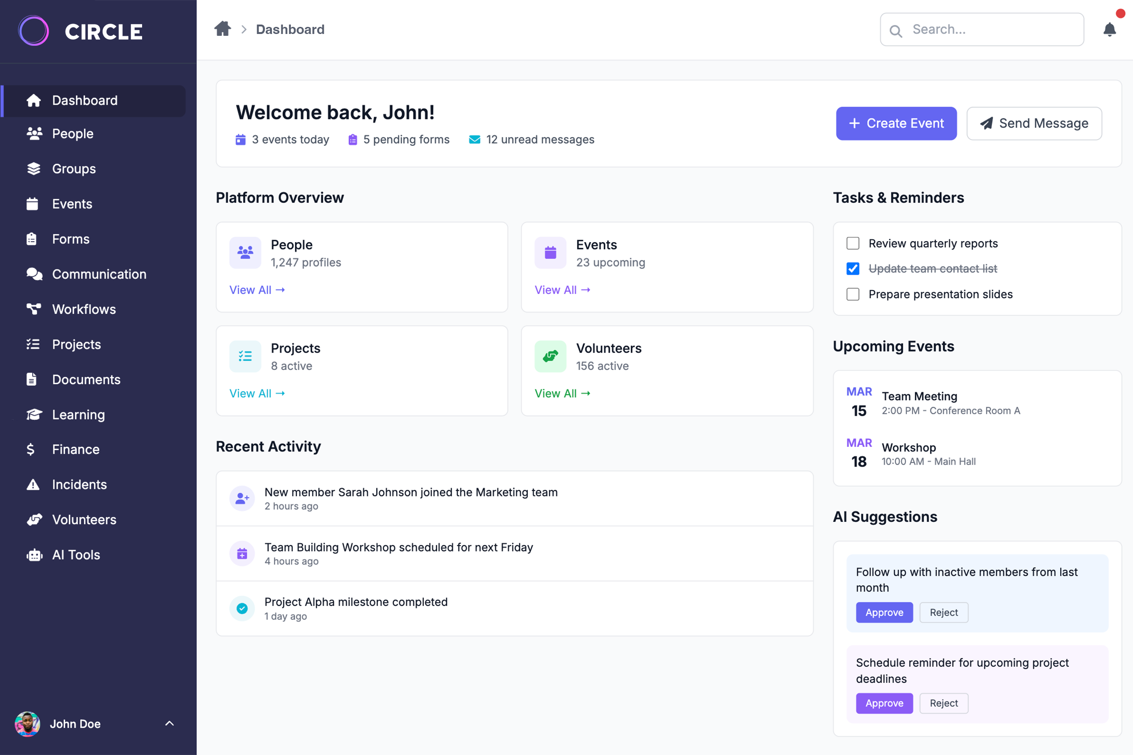The image size is (1133, 755).
Task: Click the Circle logo icon
Action: (x=34, y=31)
